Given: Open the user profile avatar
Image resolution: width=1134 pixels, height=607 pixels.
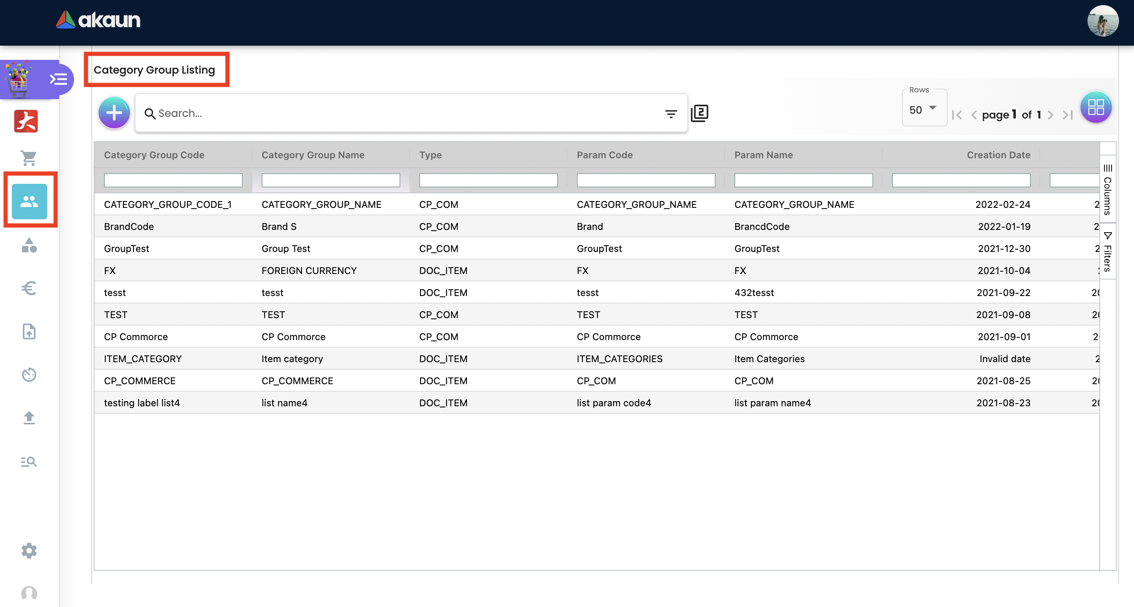Looking at the screenshot, I should pos(1102,21).
